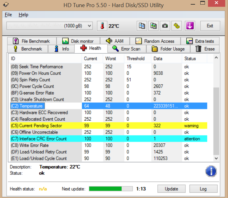
Task: Save screenshot using camera icon
Action: [x=165, y=26]
